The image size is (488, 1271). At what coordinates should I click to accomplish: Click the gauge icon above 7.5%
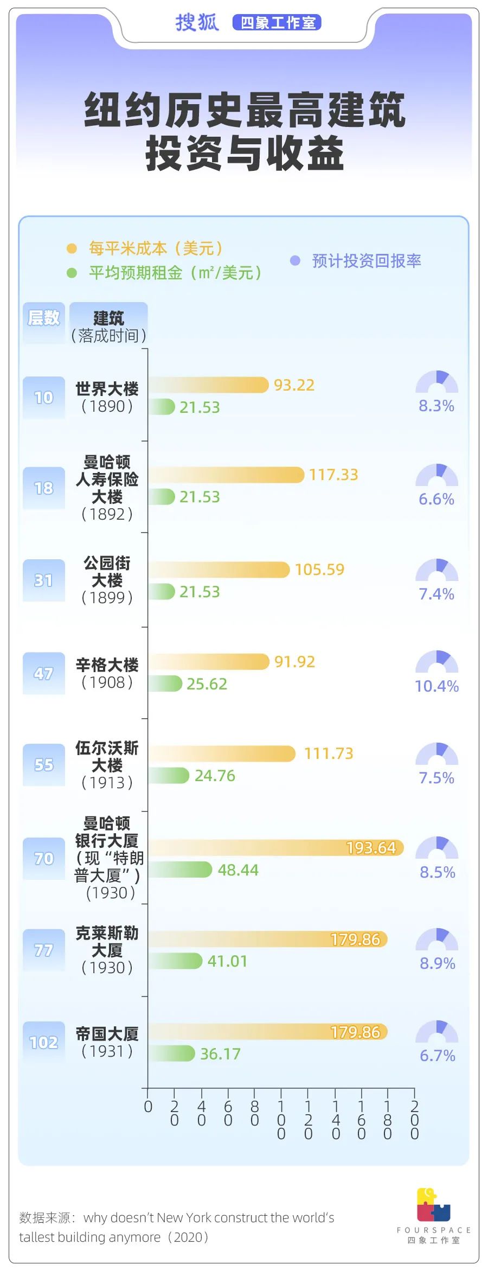[436, 755]
